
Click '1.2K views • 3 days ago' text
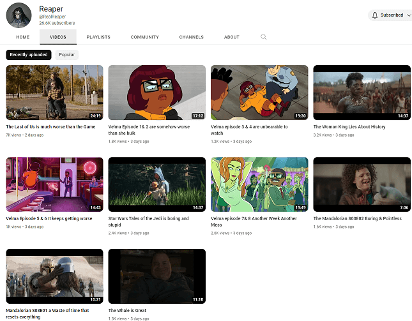(x=231, y=141)
